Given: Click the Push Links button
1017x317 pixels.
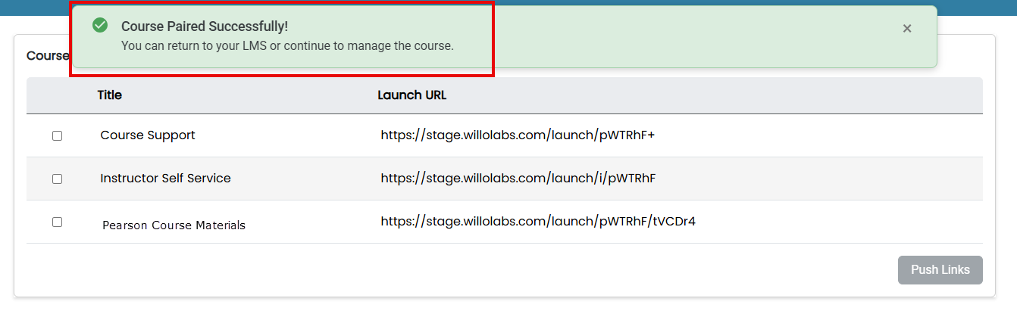Looking at the screenshot, I should tap(940, 270).
